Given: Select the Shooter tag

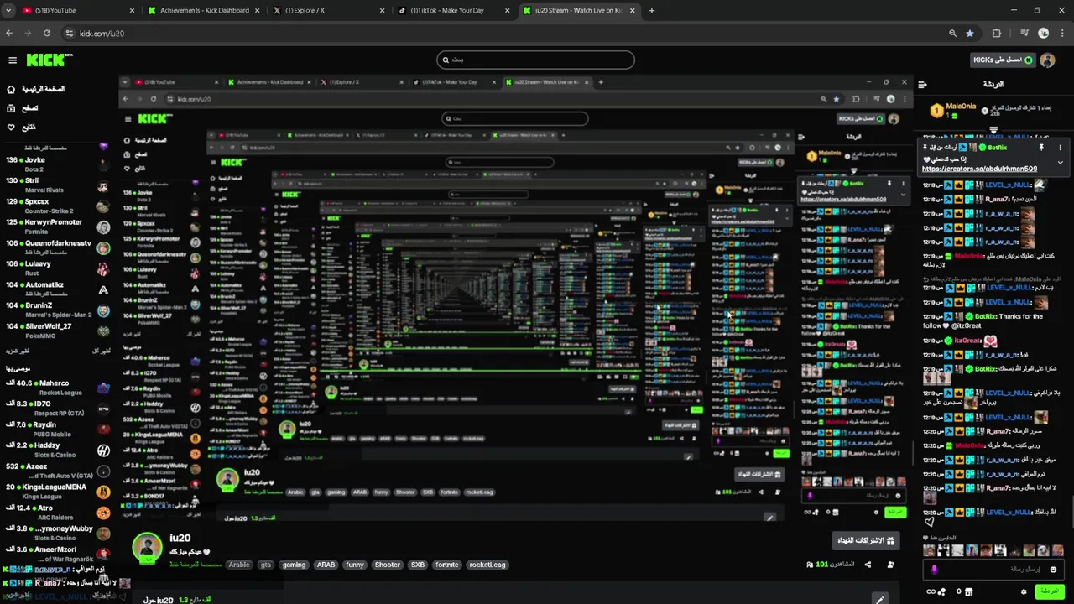Looking at the screenshot, I should [x=388, y=565].
